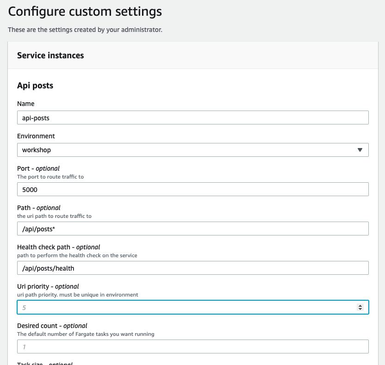Click the Path - optional label

pos(38,208)
